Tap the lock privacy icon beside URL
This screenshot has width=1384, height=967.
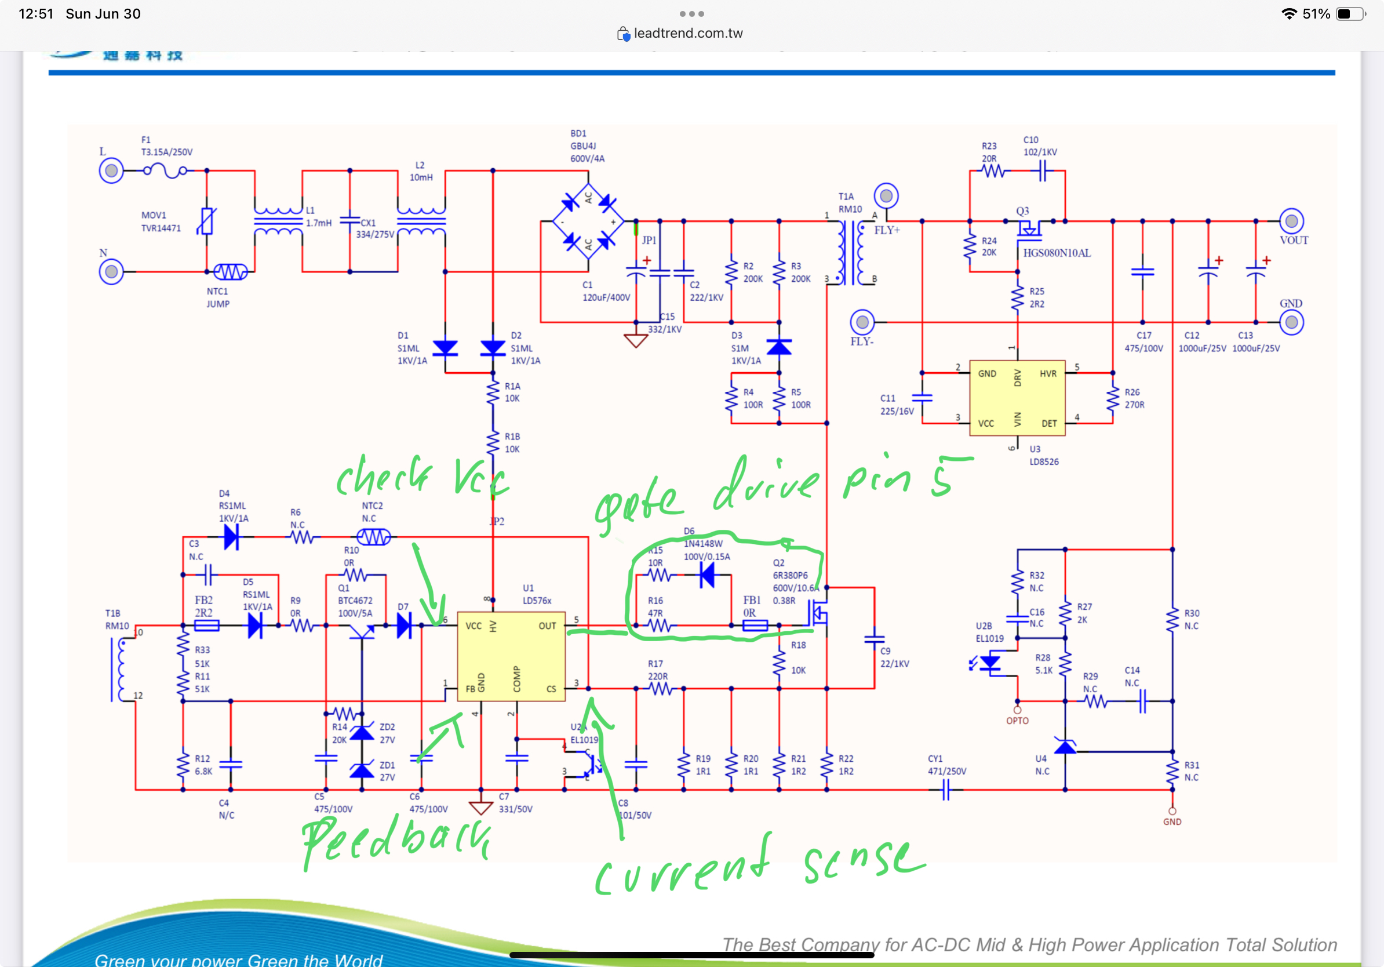click(x=622, y=34)
